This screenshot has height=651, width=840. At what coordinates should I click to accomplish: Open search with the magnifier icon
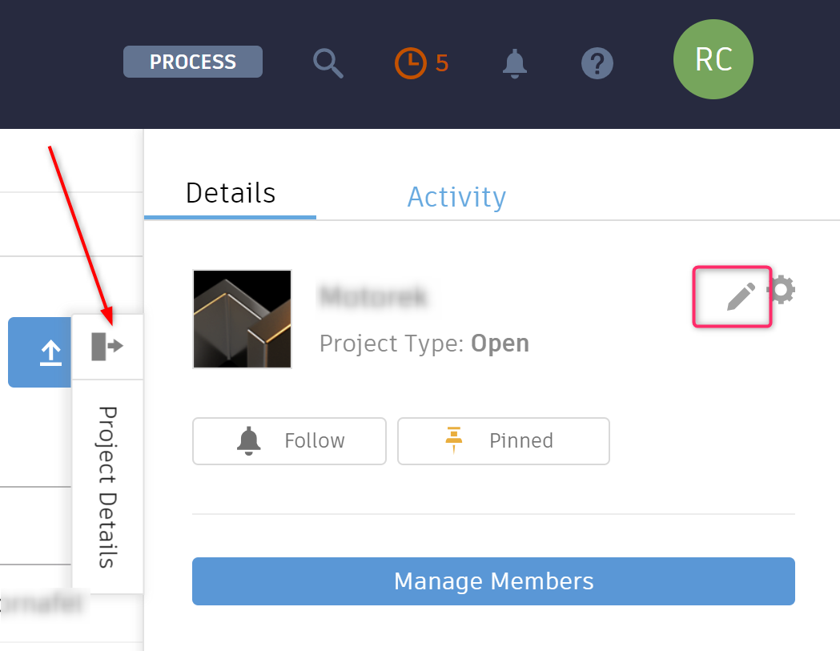pyautogui.click(x=328, y=62)
